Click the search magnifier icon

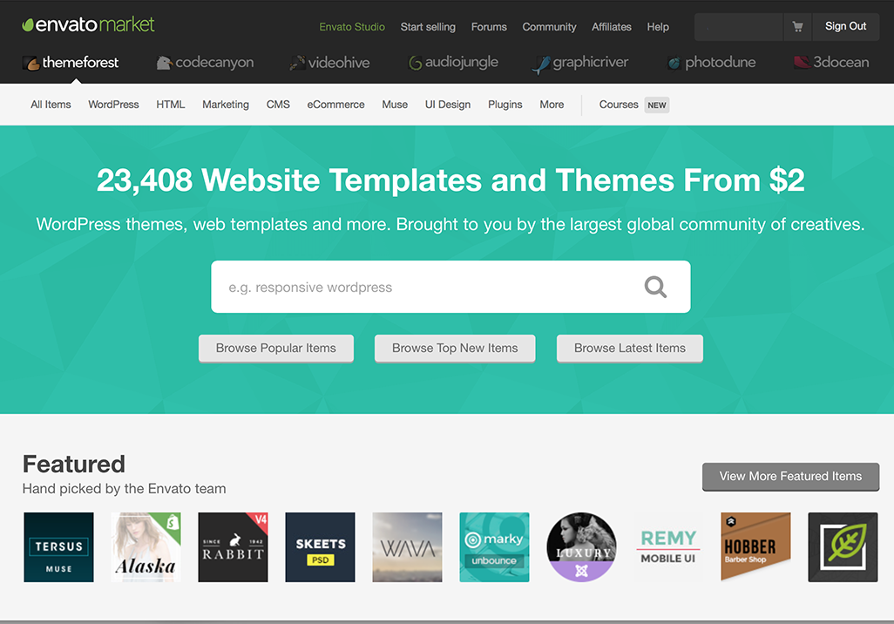coord(655,287)
